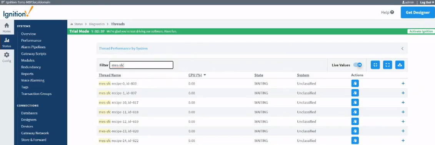Screen dimensions: 435x145
Task: Sort by the System column header
Action: coord(303,75)
